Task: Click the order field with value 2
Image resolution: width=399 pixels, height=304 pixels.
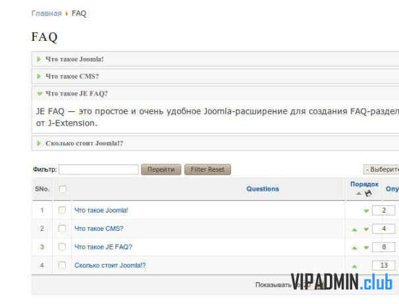Action: coord(383,211)
